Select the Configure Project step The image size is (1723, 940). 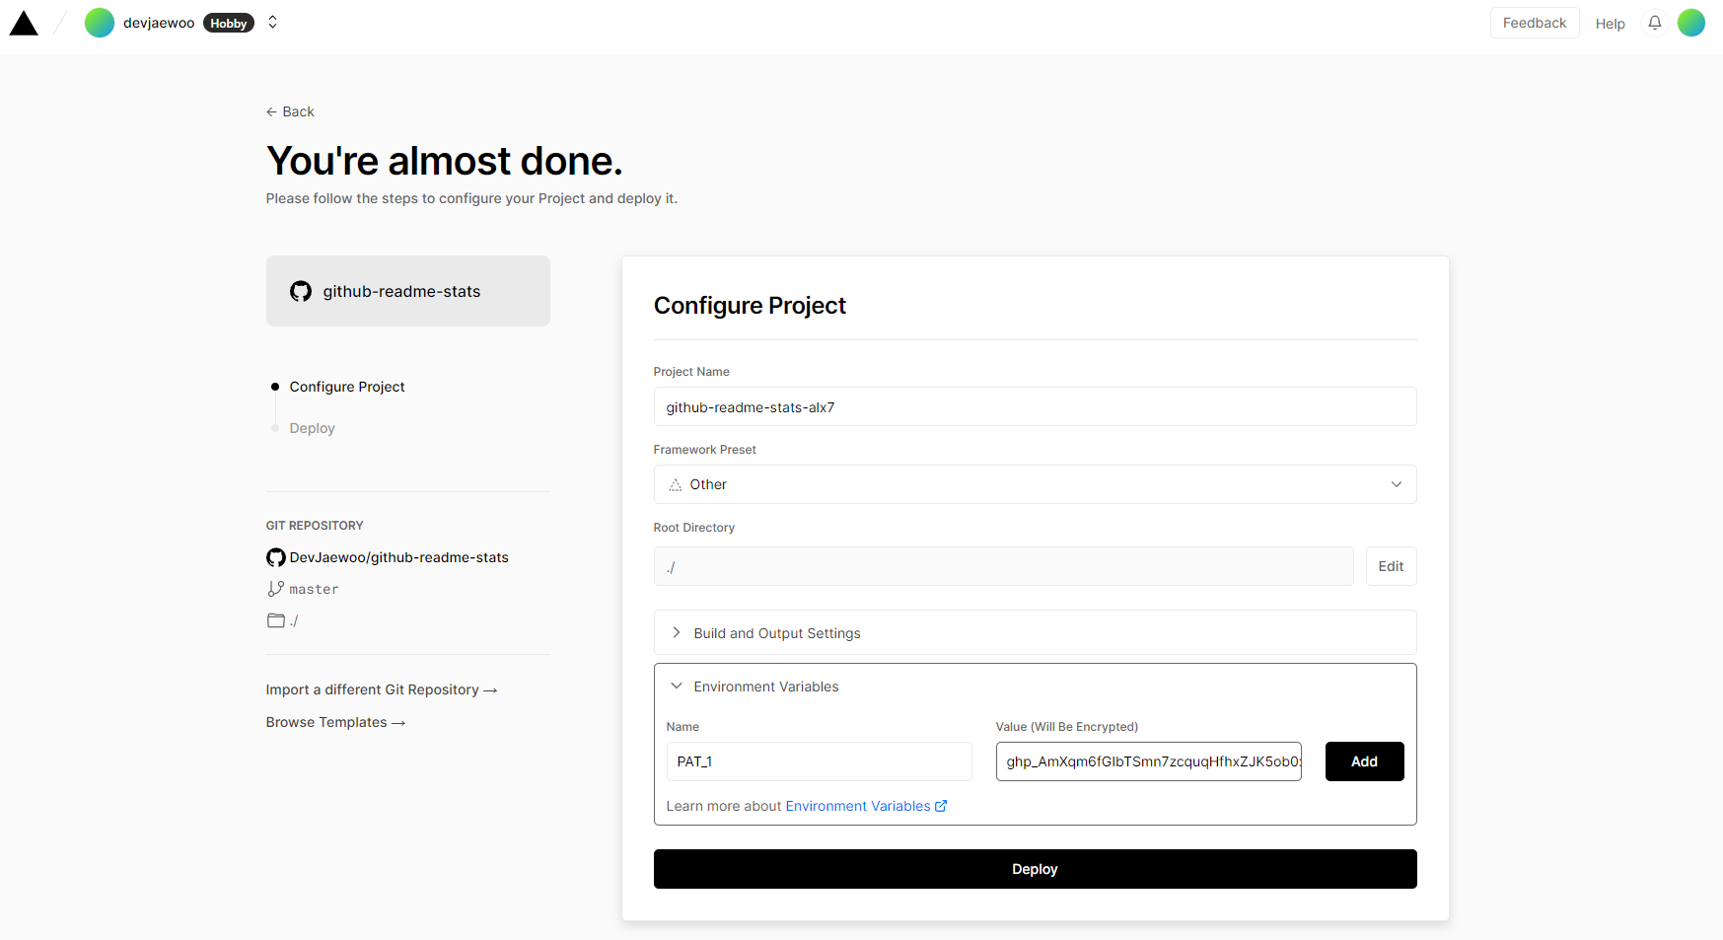pyautogui.click(x=346, y=387)
